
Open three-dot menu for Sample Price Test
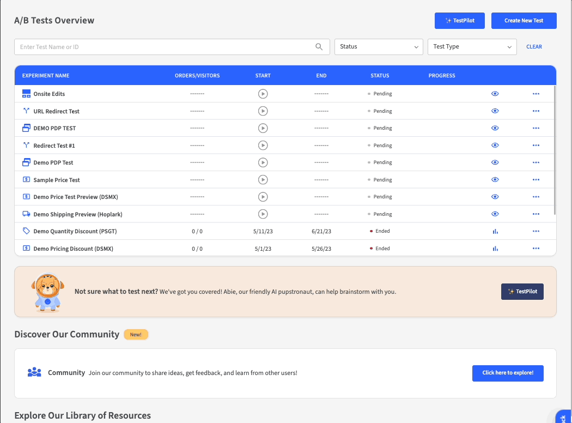click(x=536, y=180)
